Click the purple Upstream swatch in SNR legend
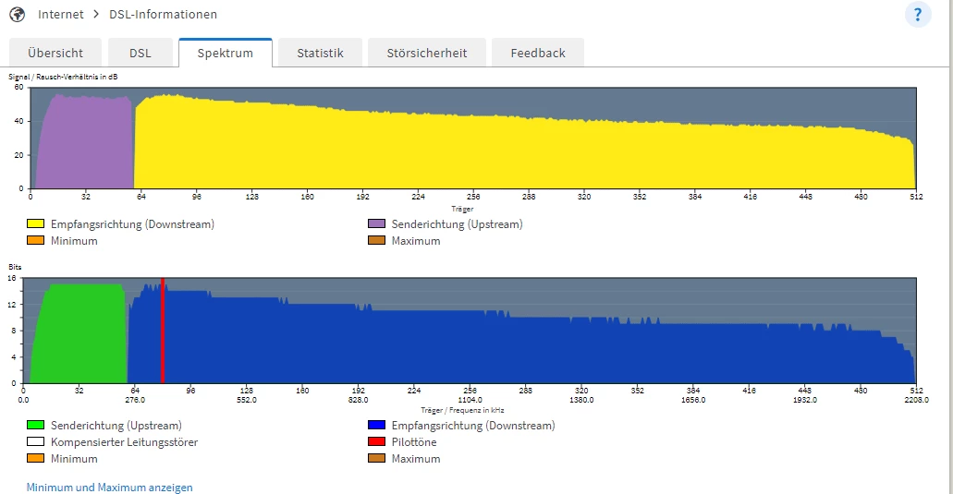This screenshot has width=953, height=494. tap(377, 224)
